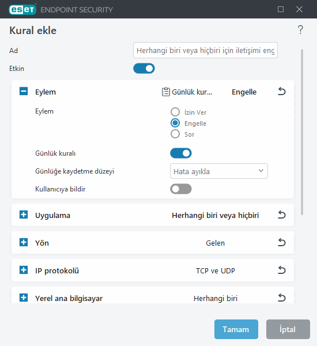Reset IP protokolü section with undo arrow
Image resolution: width=317 pixels, height=346 pixels.
pos(281,270)
